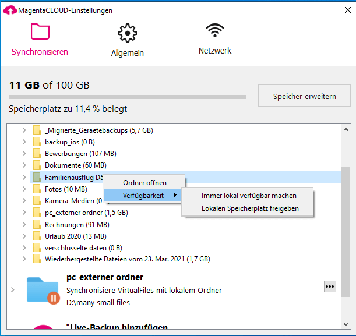The image size is (356, 336).
Task: Choose Ordner öffnen from context menu
Action: tap(144, 183)
